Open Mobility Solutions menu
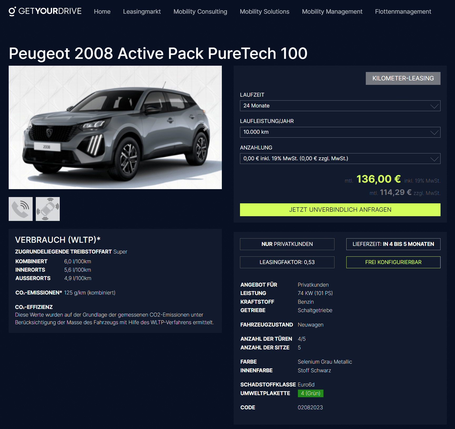 click(264, 12)
